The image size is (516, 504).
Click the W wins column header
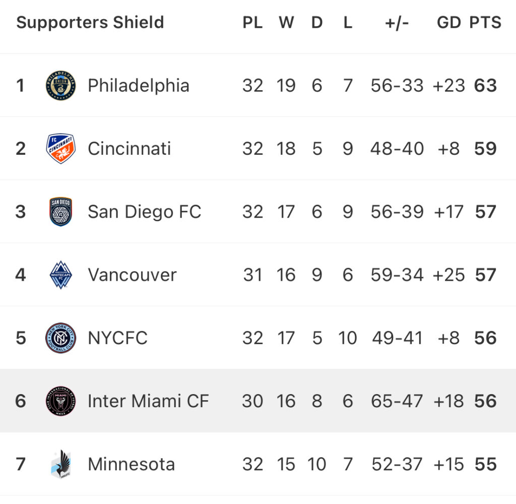(x=286, y=23)
